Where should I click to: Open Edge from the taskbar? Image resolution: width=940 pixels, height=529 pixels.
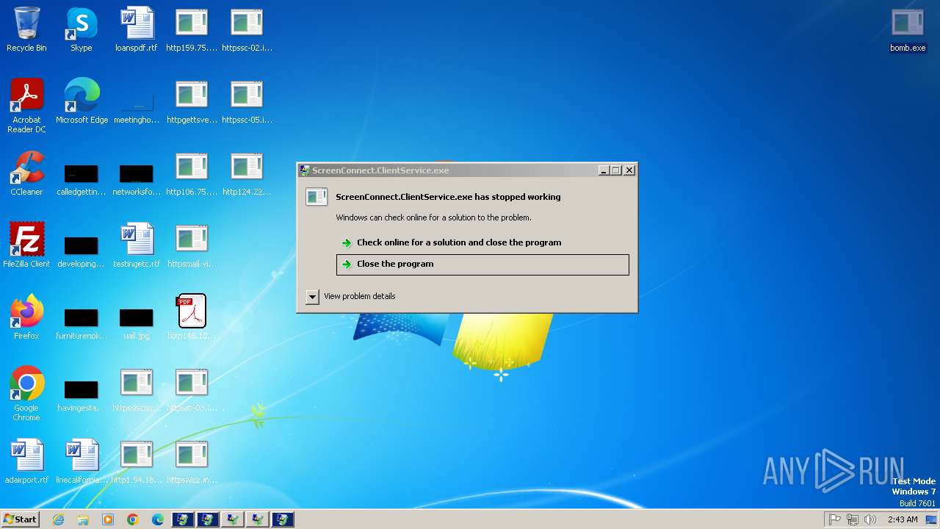pos(158,519)
